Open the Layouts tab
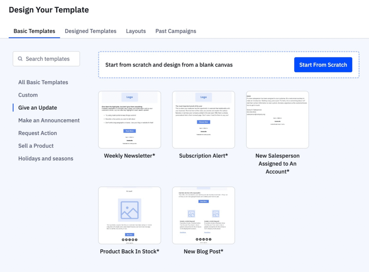The height and width of the screenshot is (272, 369). point(136,31)
